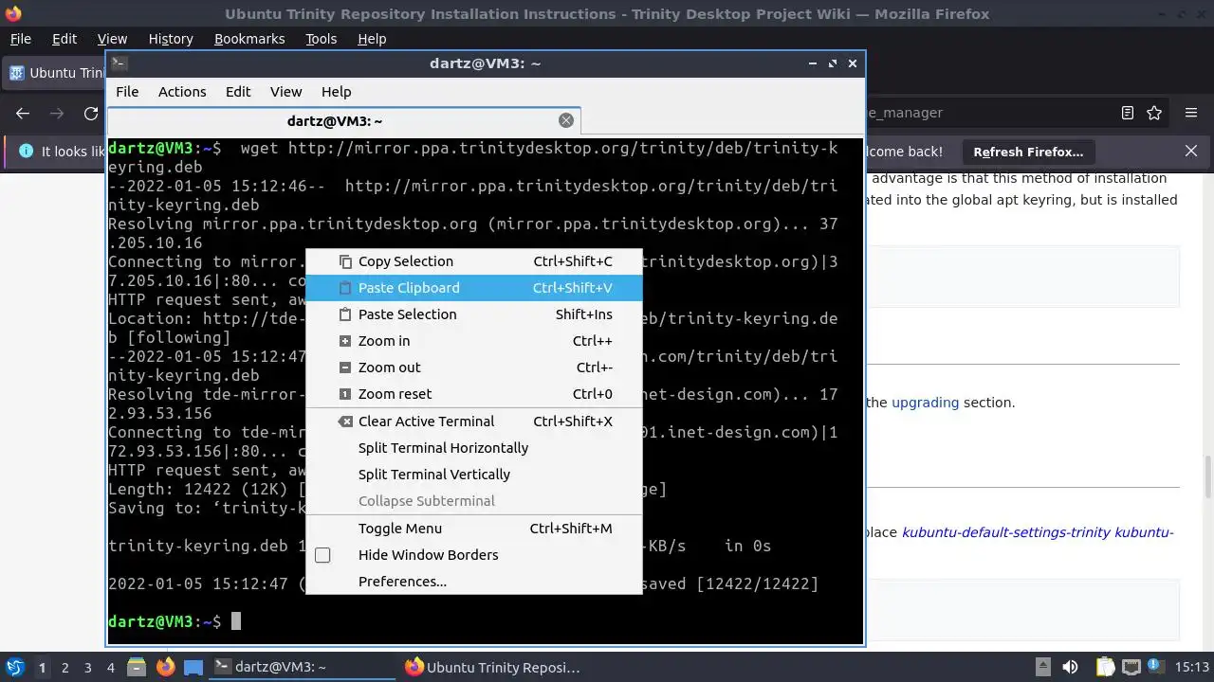
Task: Open terminal Actions menu
Action: (182, 92)
